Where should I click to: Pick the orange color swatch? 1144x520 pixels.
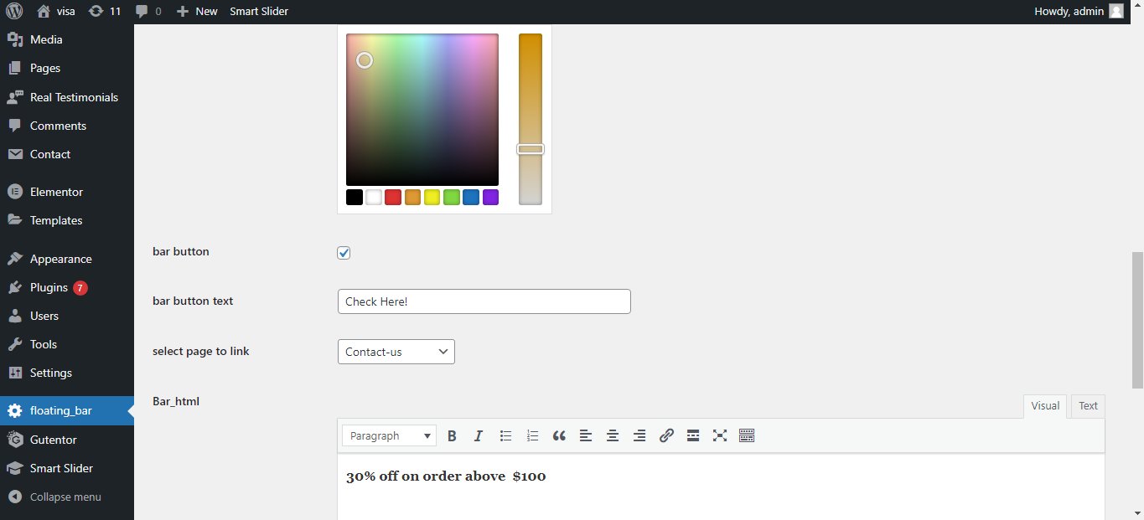[x=412, y=198]
